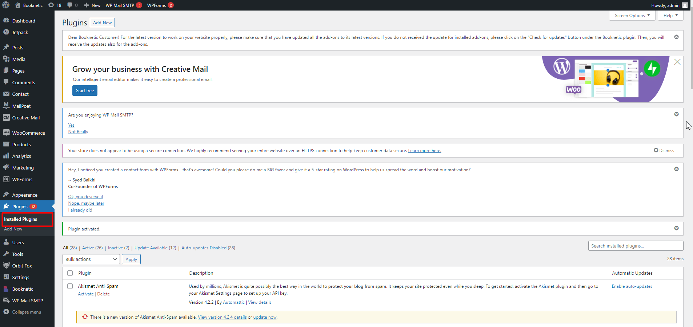Click Ok, you deserve it link
This screenshot has width=693, height=327.
point(86,197)
